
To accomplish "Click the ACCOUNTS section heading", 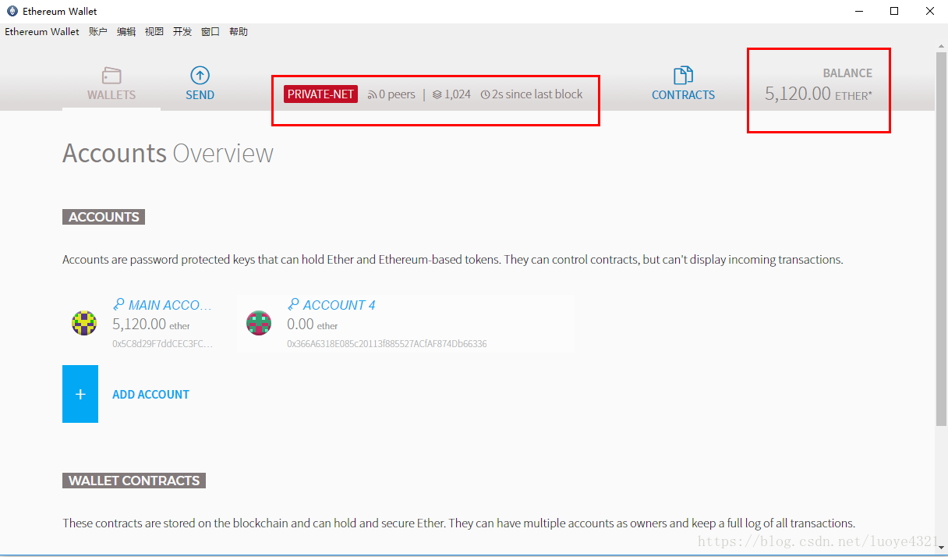I will 104,217.
